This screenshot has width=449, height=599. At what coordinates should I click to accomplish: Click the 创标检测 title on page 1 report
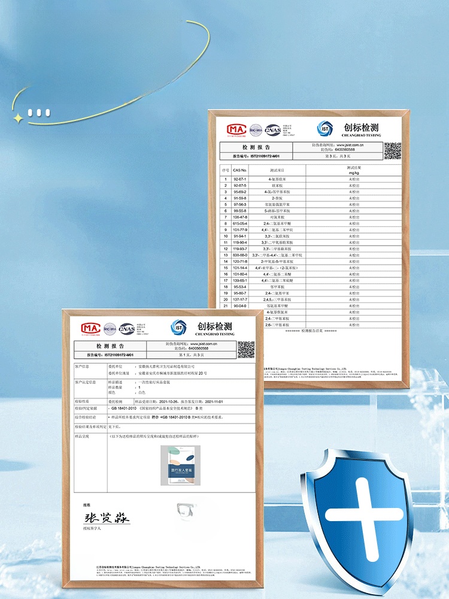[x=214, y=326]
